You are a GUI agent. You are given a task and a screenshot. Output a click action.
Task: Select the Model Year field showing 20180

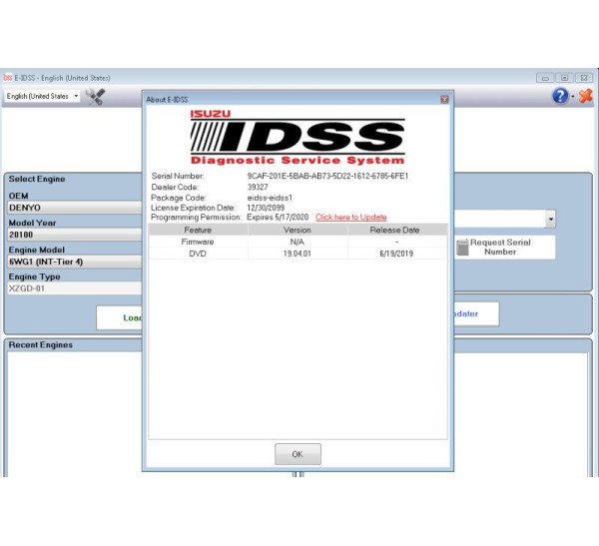74,235
